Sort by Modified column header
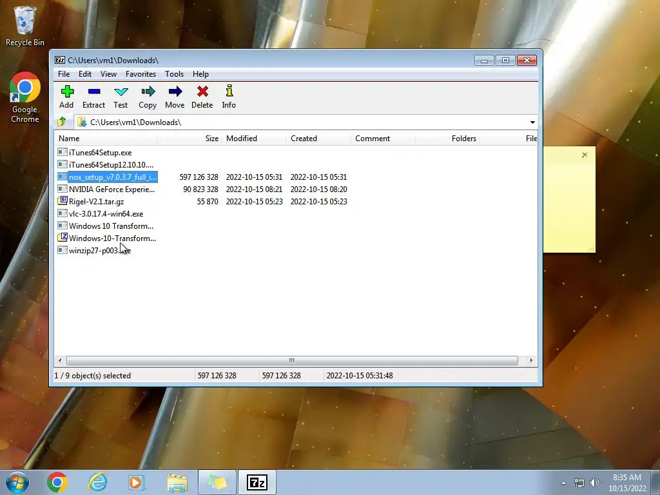Image resolution: width=660 pixels, height=495 pixels. click(254, 139)
